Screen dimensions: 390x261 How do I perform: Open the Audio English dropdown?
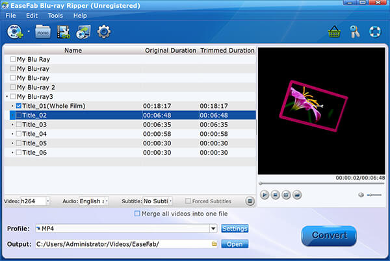(x=107, y=201)
